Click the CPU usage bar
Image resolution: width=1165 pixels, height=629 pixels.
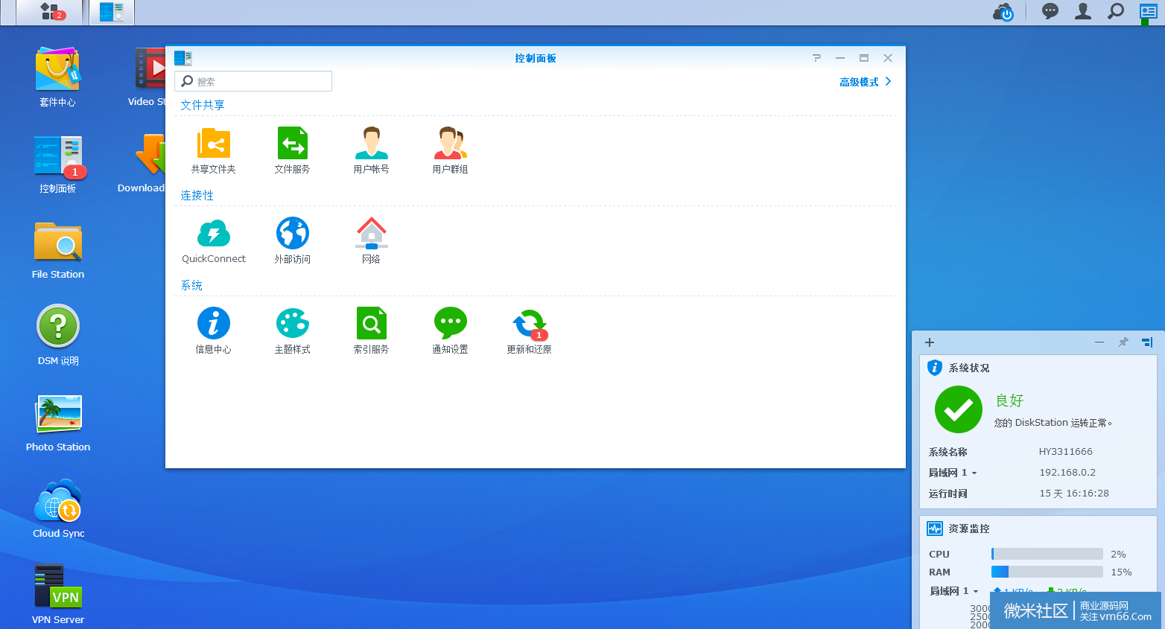tap(1047, 554)
